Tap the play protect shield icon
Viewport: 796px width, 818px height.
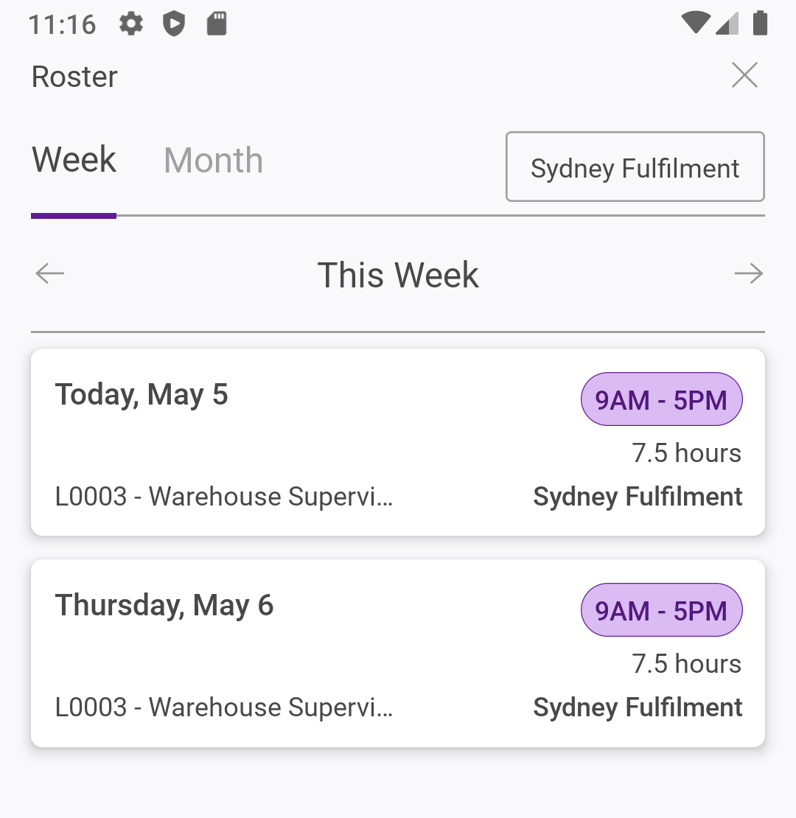pyautogui.click(x=173, y=24)
